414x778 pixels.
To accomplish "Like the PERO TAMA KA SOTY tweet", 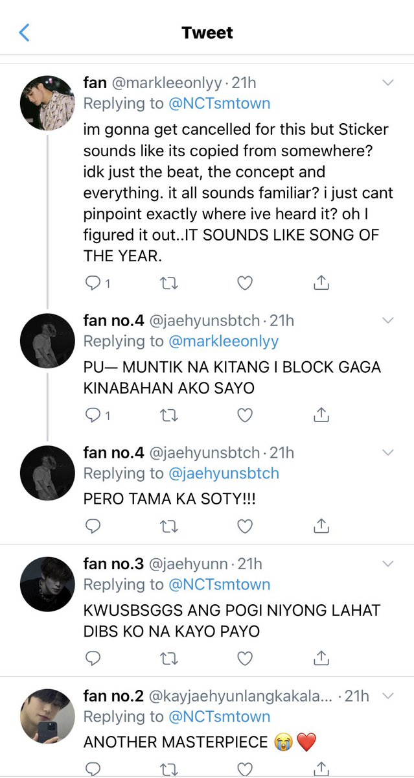I will 244,526.
